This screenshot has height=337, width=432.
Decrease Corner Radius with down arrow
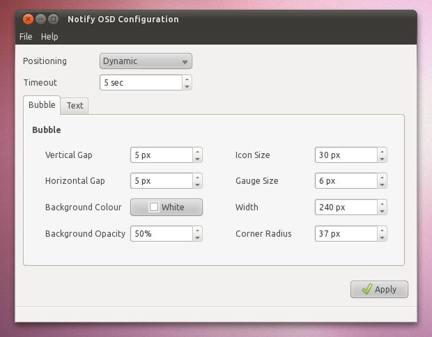coord(382,237)
